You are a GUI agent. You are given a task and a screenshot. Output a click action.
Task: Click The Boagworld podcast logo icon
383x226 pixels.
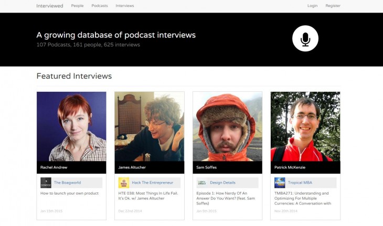(x=46, y=182)
